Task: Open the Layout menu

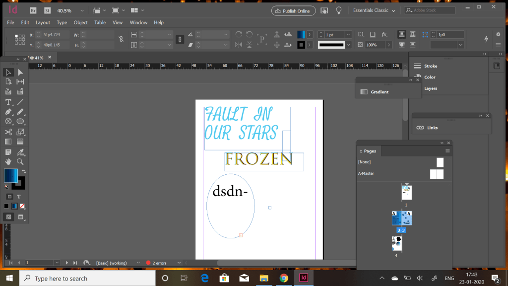Action: (x=43, y=22)
